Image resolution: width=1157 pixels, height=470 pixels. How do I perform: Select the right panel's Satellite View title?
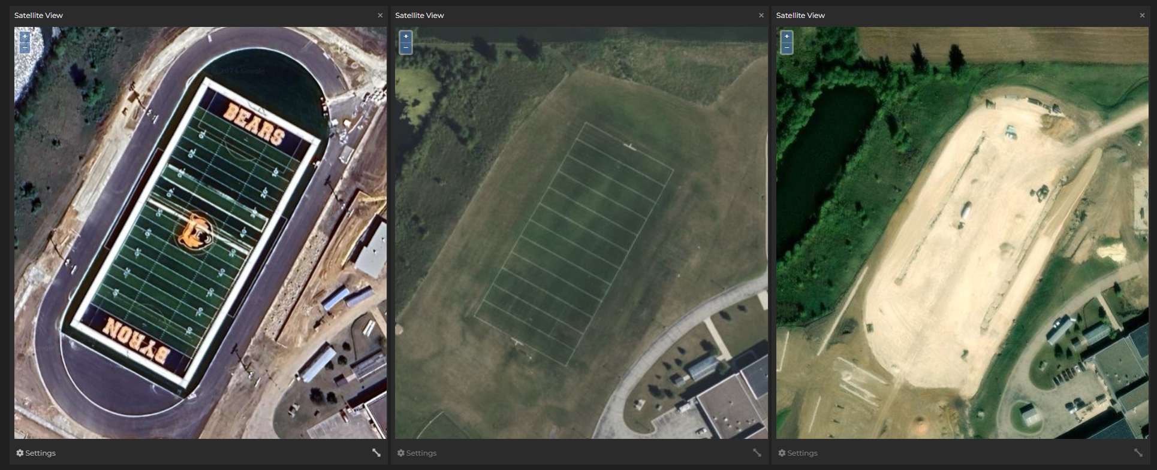(800, 16)
